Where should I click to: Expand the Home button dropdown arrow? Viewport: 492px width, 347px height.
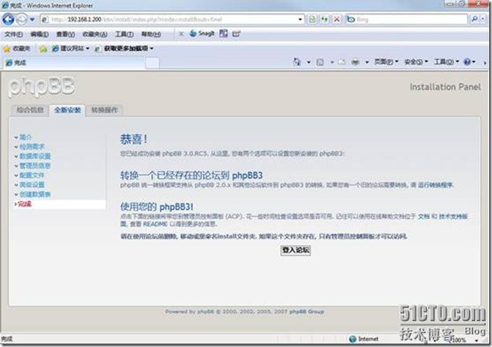[308, 62]
